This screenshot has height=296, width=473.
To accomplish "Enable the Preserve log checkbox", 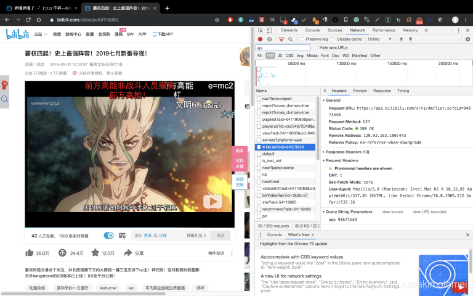I will [302, 39].
